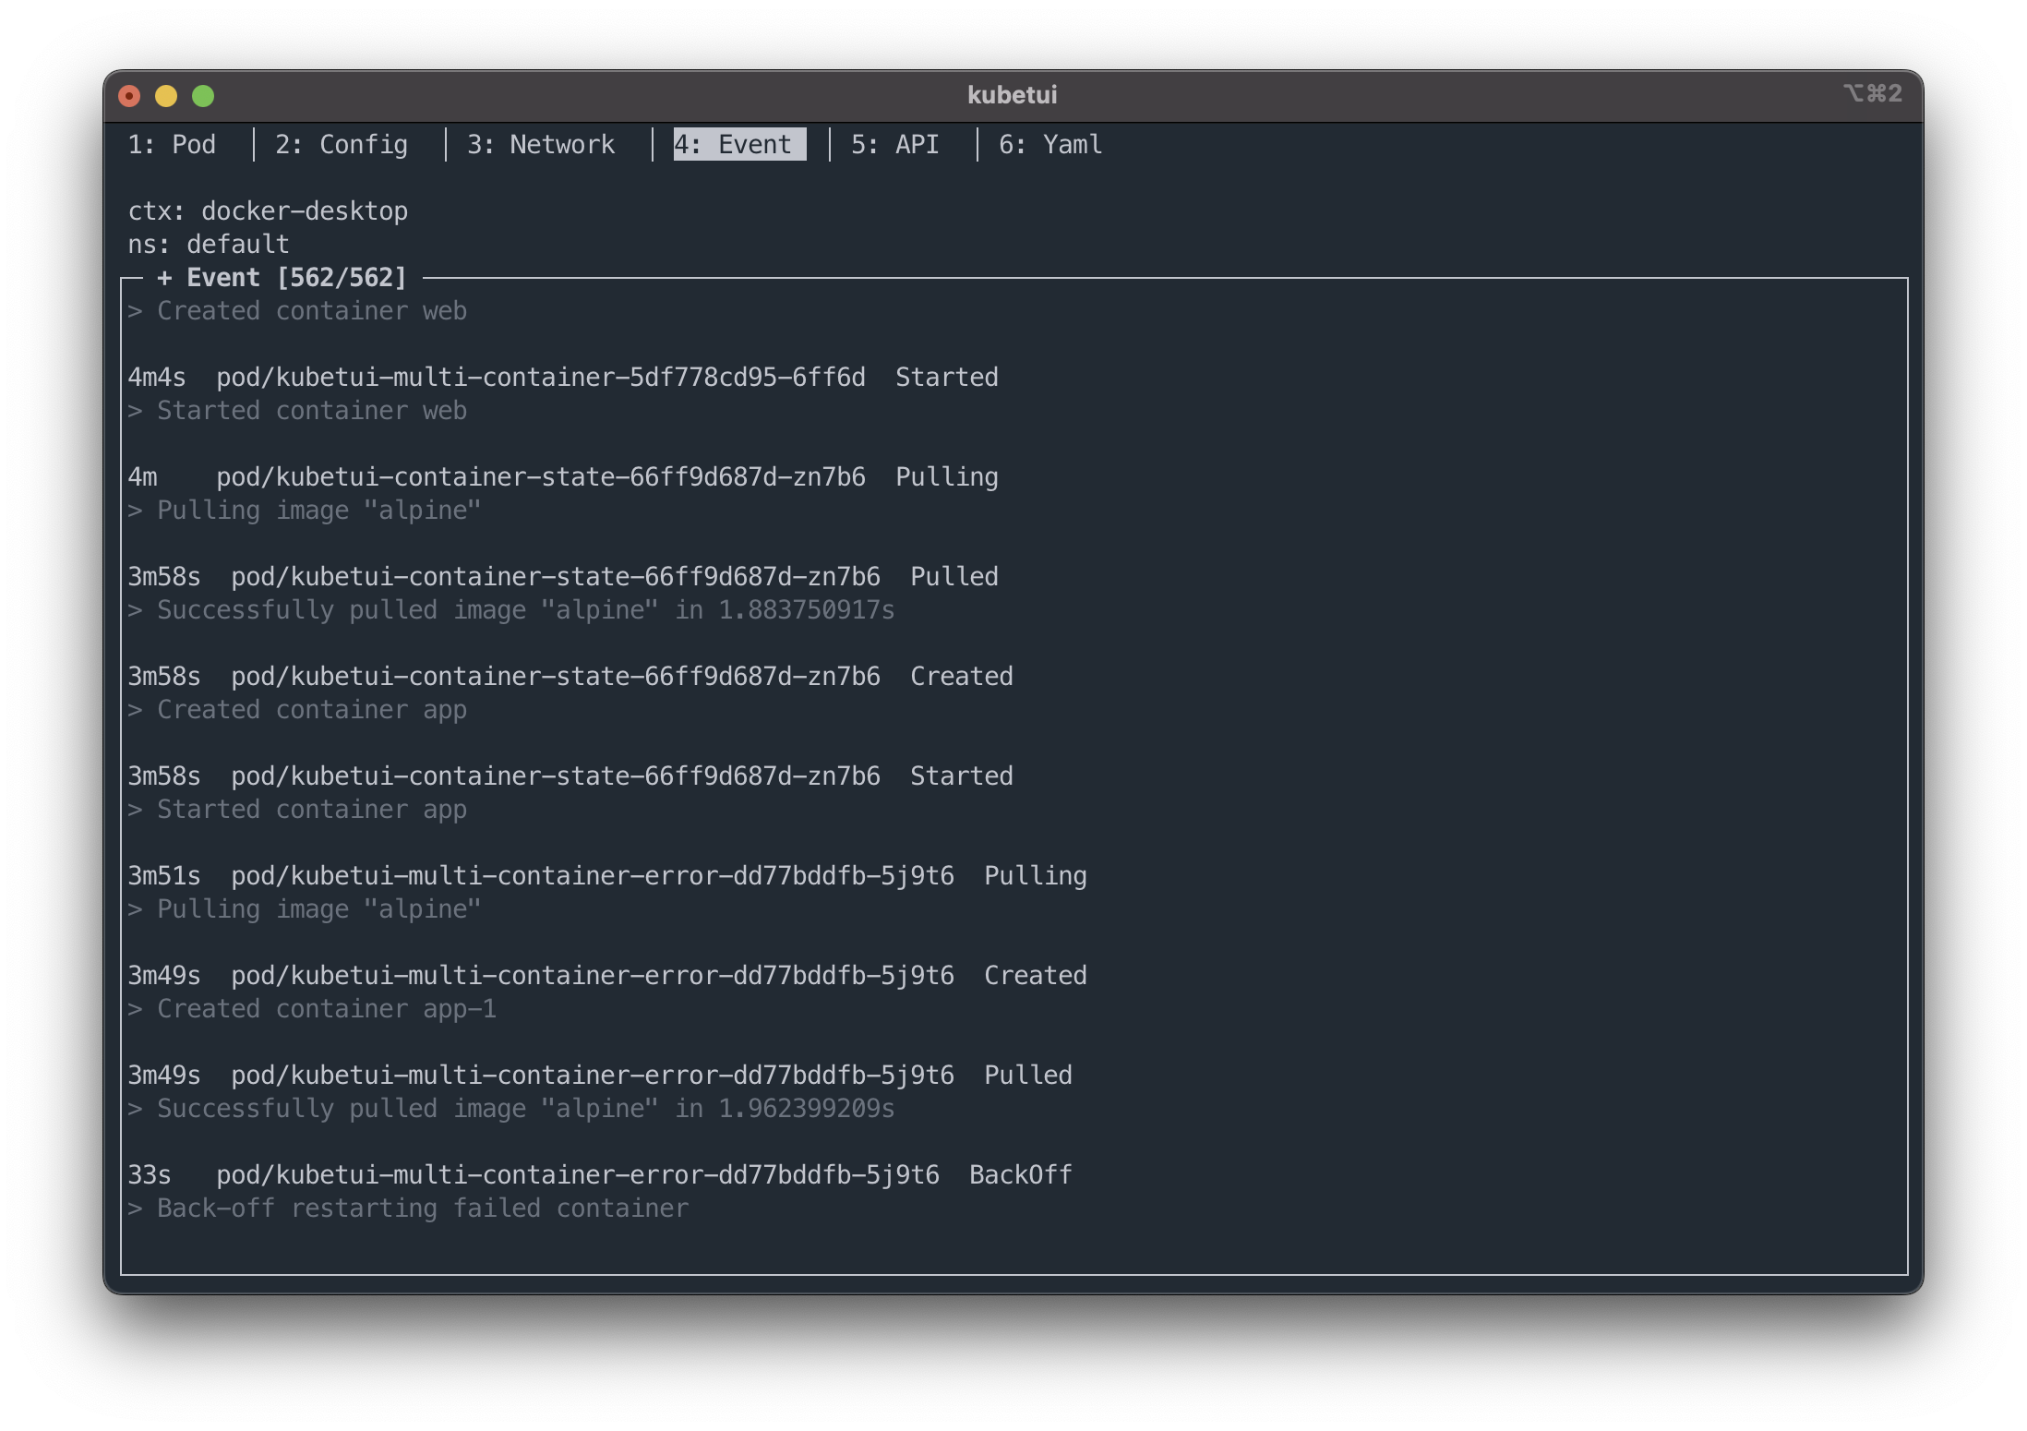The width and height of the screenshot is (2027, 1431).
Task: Click the 'Created container app-1' message line
Action: pyautogui.click(x=326, y=1009)
